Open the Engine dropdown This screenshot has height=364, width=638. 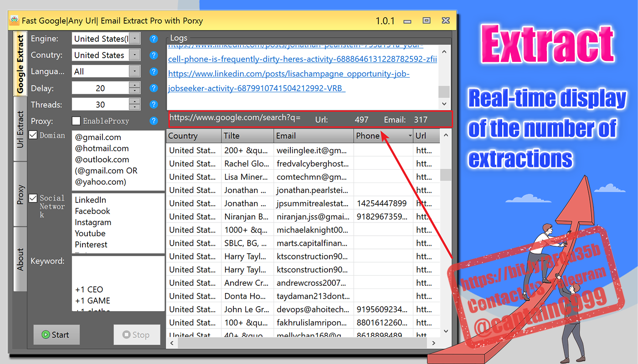click(x=134, y=39)
